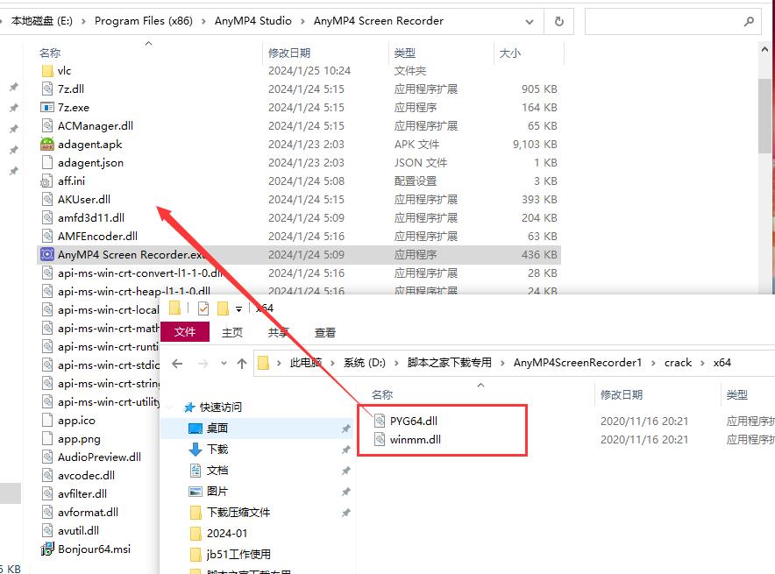Switch to the 查看 ribbon tab
Viewport: 775px width, 574px height.
(324, 332)
